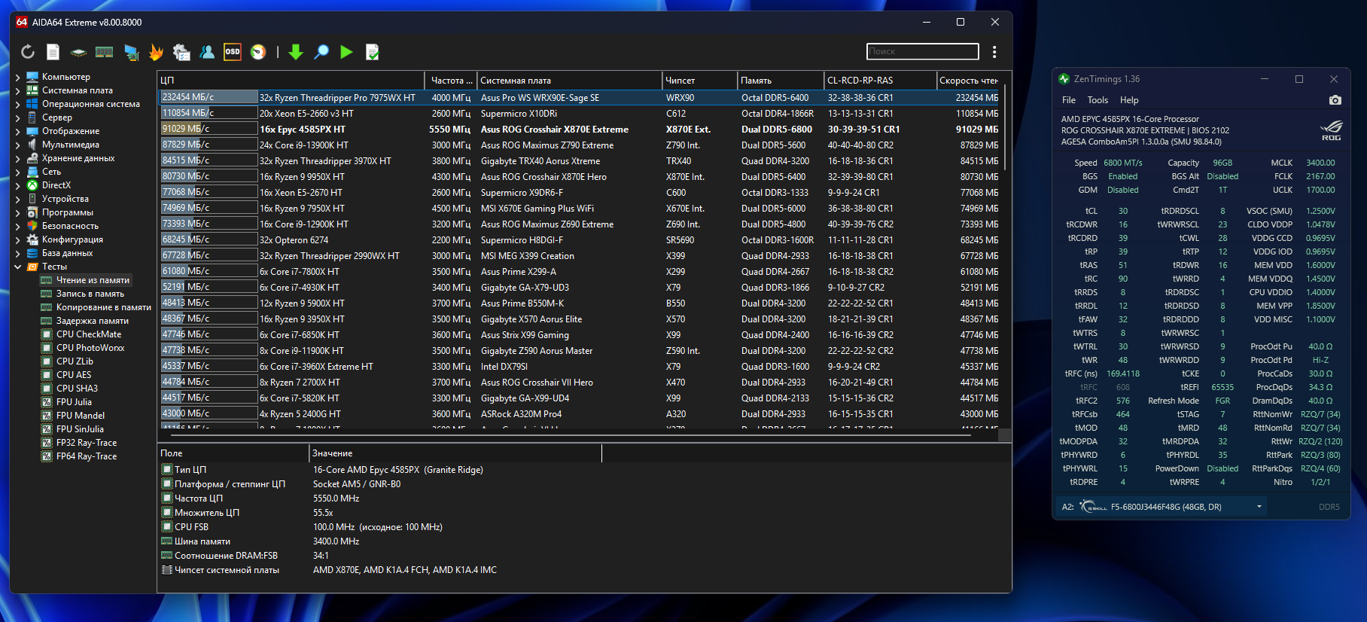Screen dimensions: 1367x622
Task: Click the green download arrow icon
Action: click(x=296, y=52)
